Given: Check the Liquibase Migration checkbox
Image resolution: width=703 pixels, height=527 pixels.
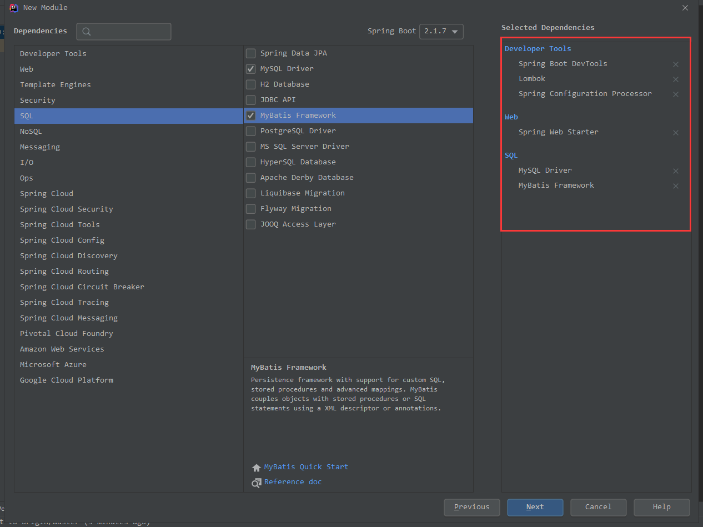Looking at the screenshot, I should (x=251, y=193).
